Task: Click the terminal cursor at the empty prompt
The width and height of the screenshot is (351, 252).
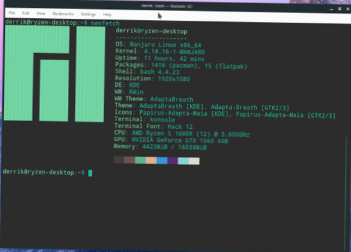Action: tap(90, 173)
